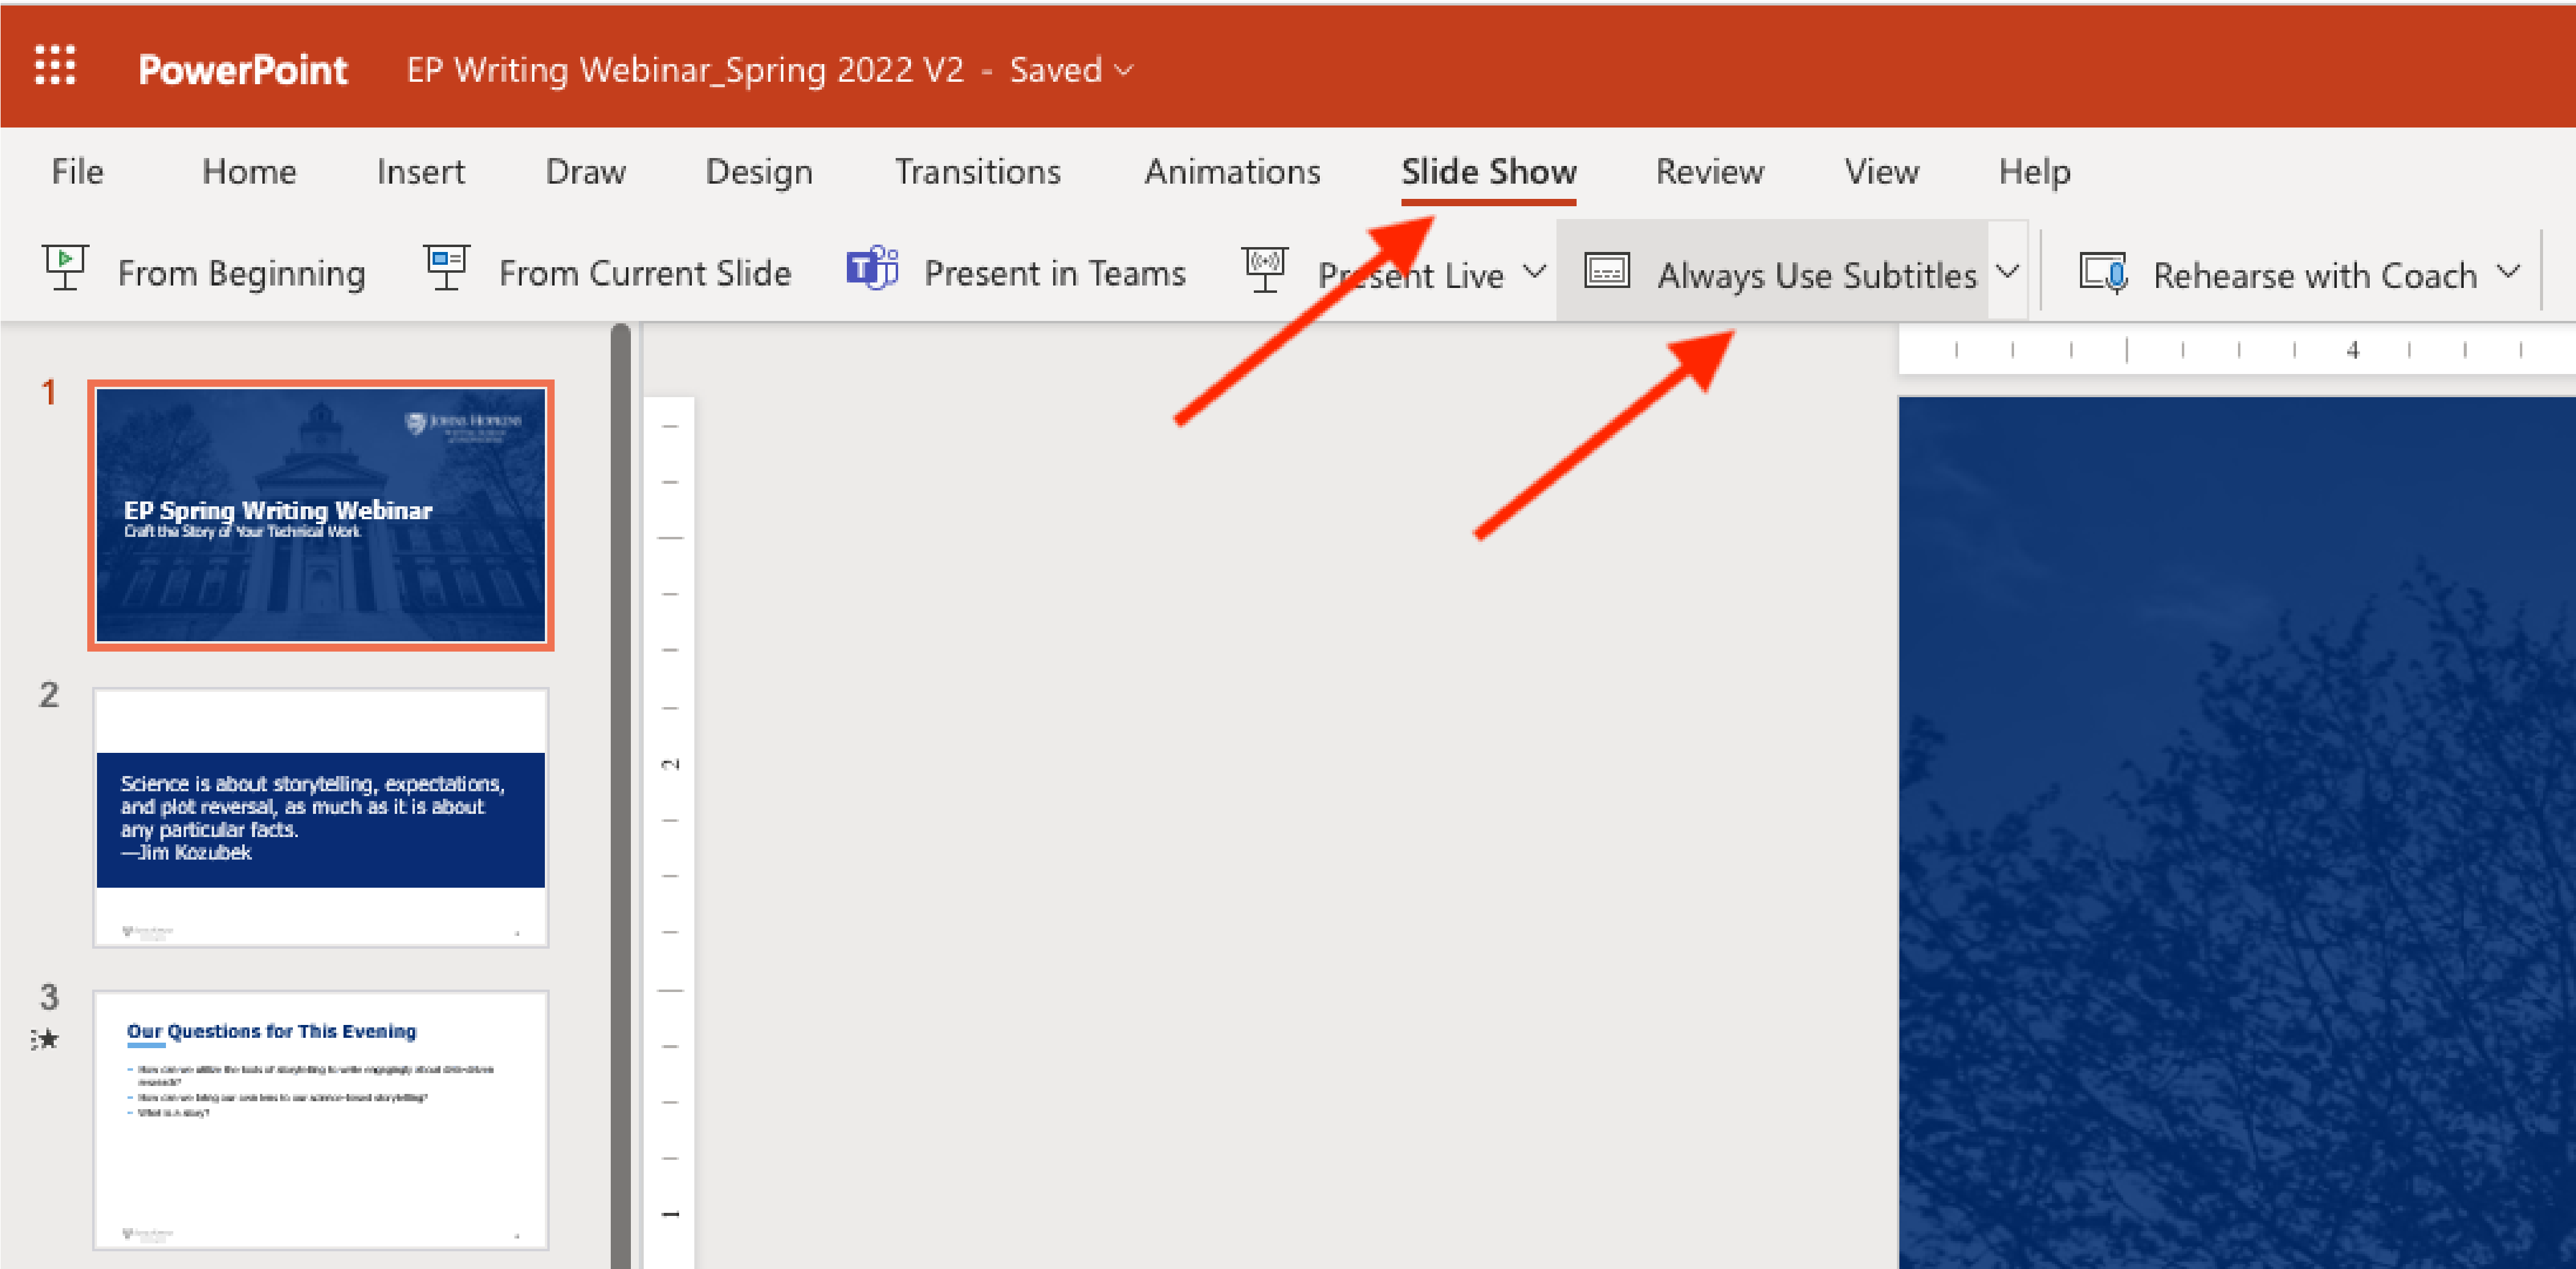The width and height of the screenshot is (2576, 1269).
Task: Click the Rehearse with Coach microphone icon
Action: [x=2103, y=273]
